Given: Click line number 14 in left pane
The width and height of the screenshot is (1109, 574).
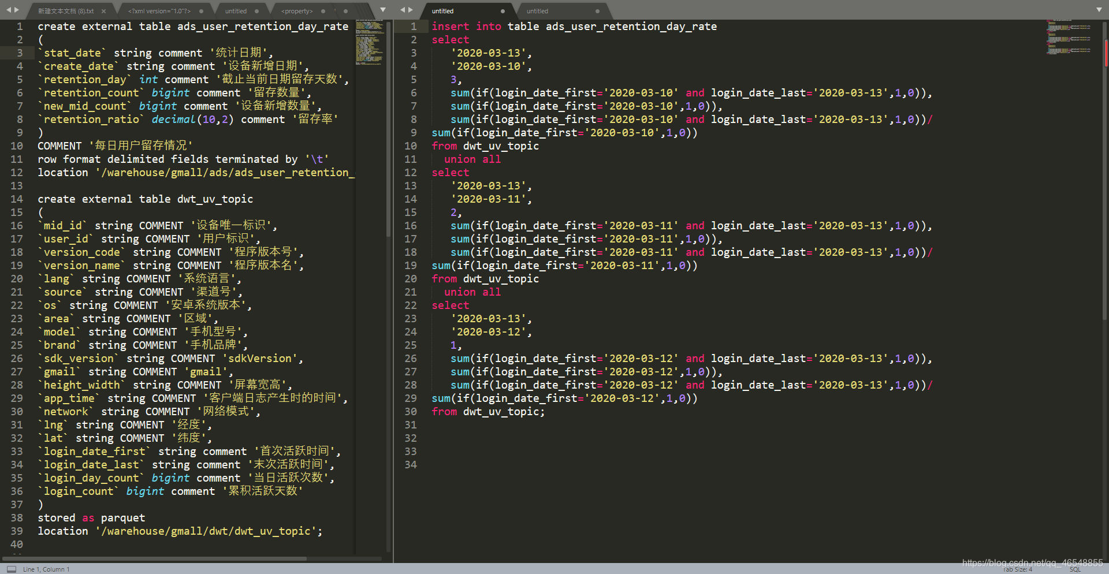Looking at the screenshot, I should pyautogui.click(x=17, y=199).
